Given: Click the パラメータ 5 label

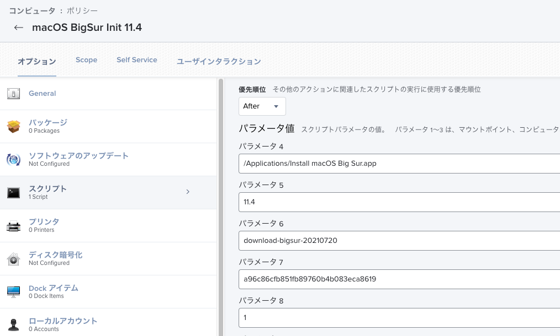Looking at the screenshot, I should coord(261,185).
